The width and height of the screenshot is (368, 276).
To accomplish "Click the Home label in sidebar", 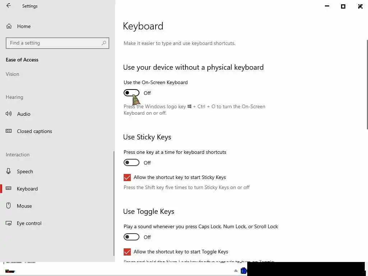I will 24,26.
